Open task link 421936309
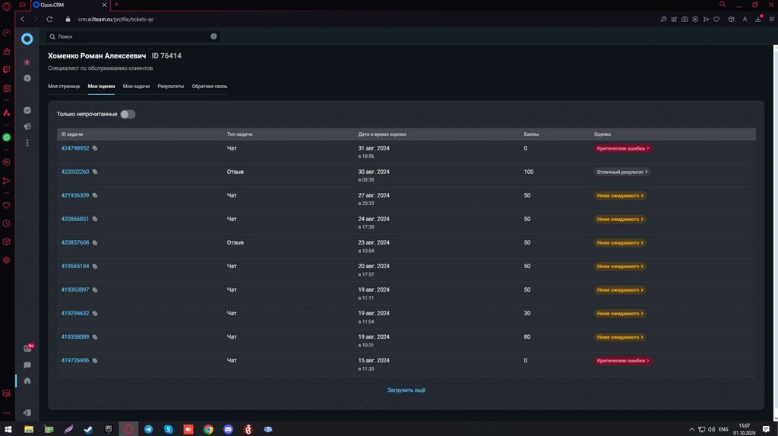The image size is (778, 436). [75, 195]
